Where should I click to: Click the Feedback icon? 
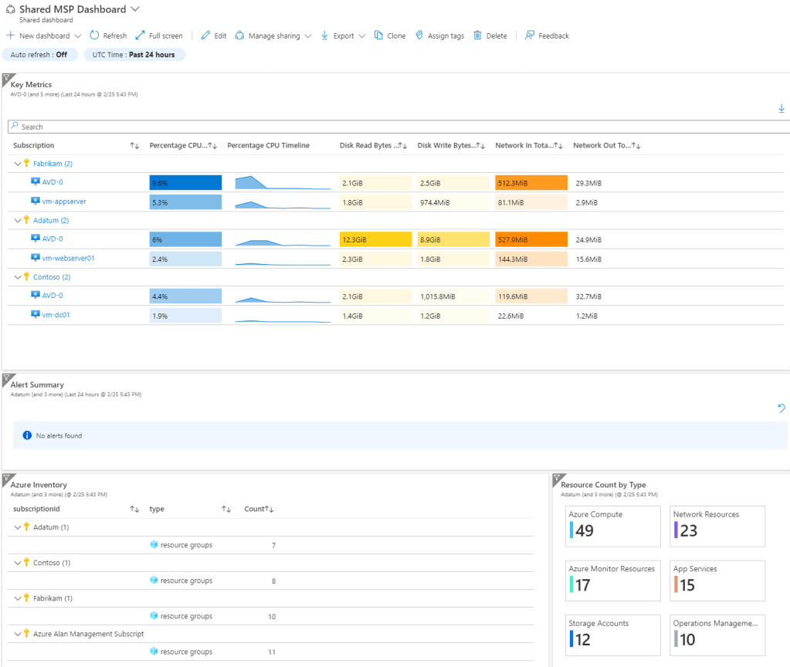pyautogui.click(x=530, y=36)
